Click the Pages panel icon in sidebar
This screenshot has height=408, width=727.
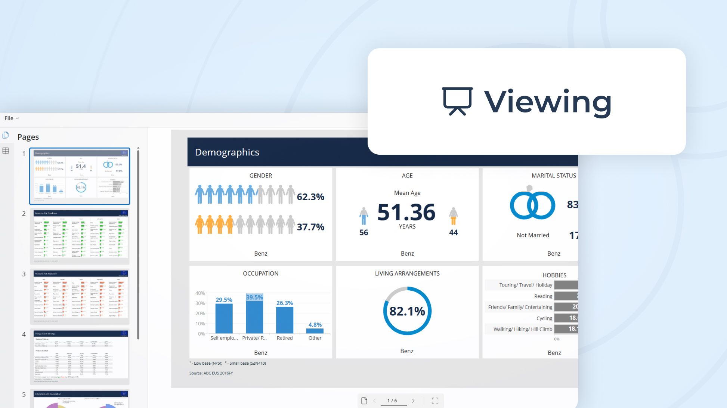tap(6, 135)
